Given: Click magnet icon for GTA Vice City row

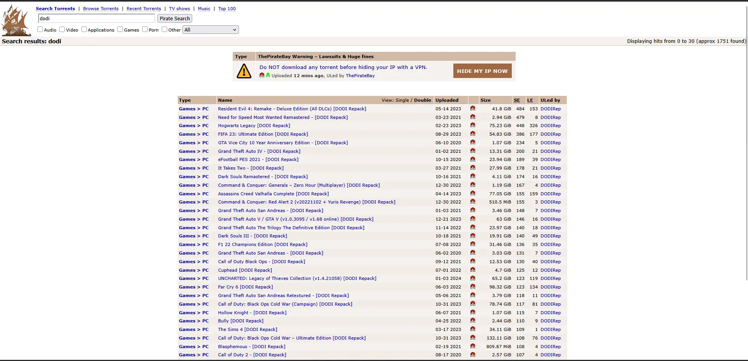Looking at the screenshot, I should (472, 142).
